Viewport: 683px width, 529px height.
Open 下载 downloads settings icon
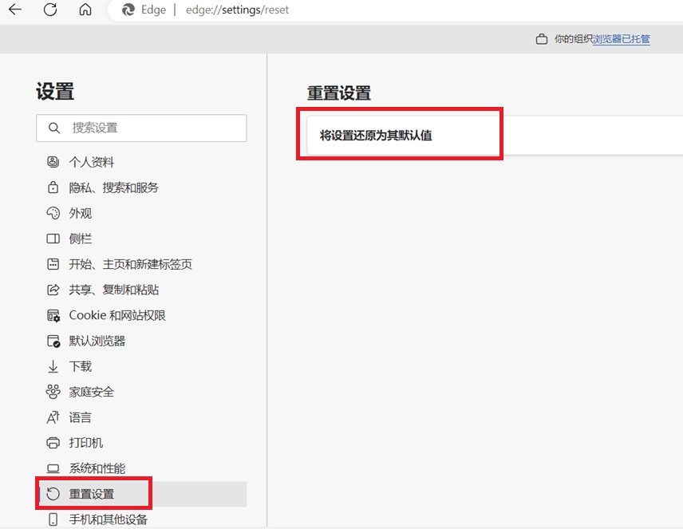click(52, 366)
